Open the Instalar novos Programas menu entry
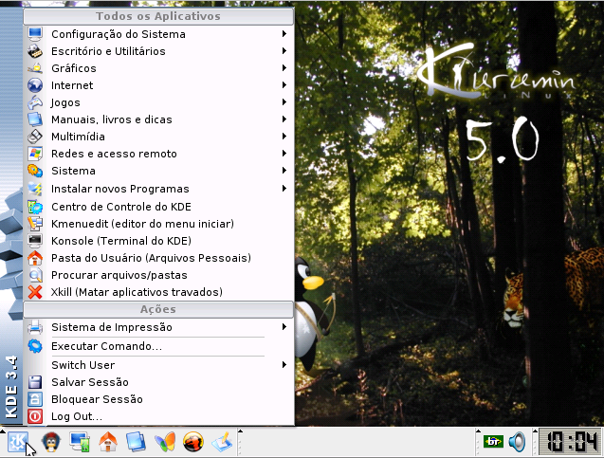 point(158,189)
